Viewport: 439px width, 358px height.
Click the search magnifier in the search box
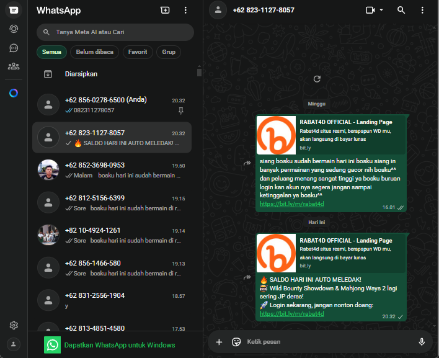click(47, 32)
